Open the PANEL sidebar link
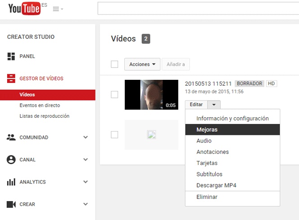 point(27,56)
